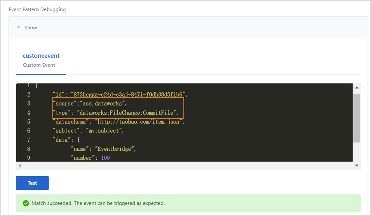Click the horizontal scroll left arrow
The width and height of the screenshot is (371, 216).
[x=19, y=166]
